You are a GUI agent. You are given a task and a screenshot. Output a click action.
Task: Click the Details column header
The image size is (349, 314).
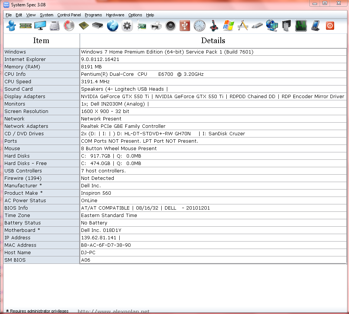tap(213, 41)
